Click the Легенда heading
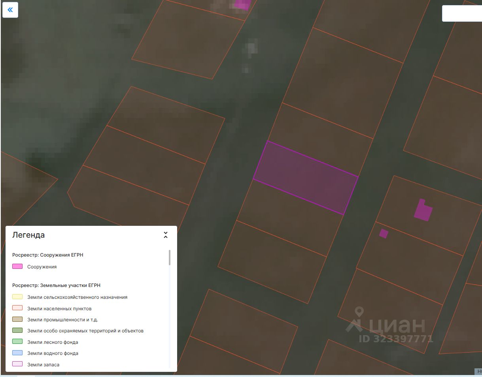Image resolution: width=482 pixels, height=377 pixels. (x=28, y=235)
